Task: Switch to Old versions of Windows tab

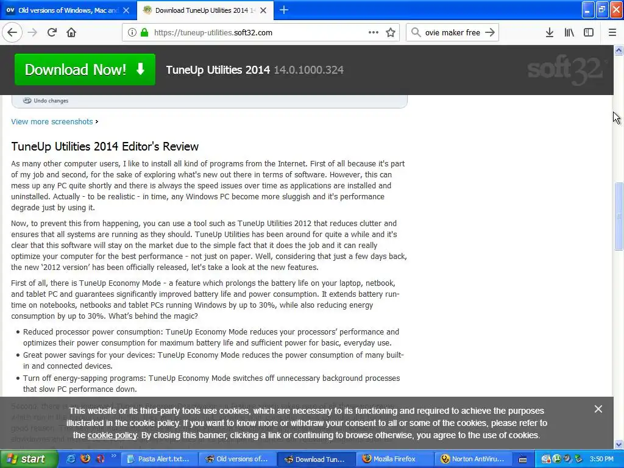Action: pyautogui.click(x=68, y=10)
